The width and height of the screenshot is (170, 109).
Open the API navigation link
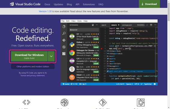pos(77,4)
